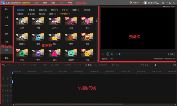This screenshot has width=177, height=106.
Task: Open the hamburger menu in title bar
Action: pos(163,2)
